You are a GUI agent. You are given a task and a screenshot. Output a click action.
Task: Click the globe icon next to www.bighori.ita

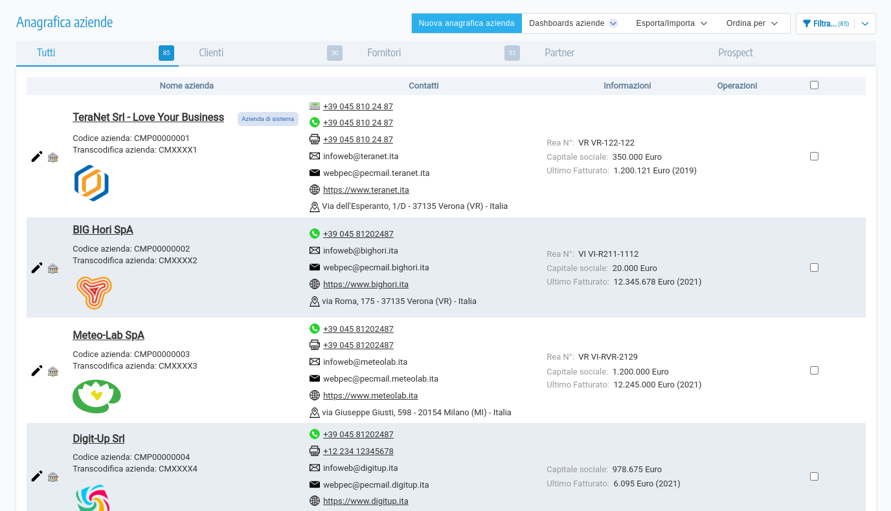click(315, 283)
